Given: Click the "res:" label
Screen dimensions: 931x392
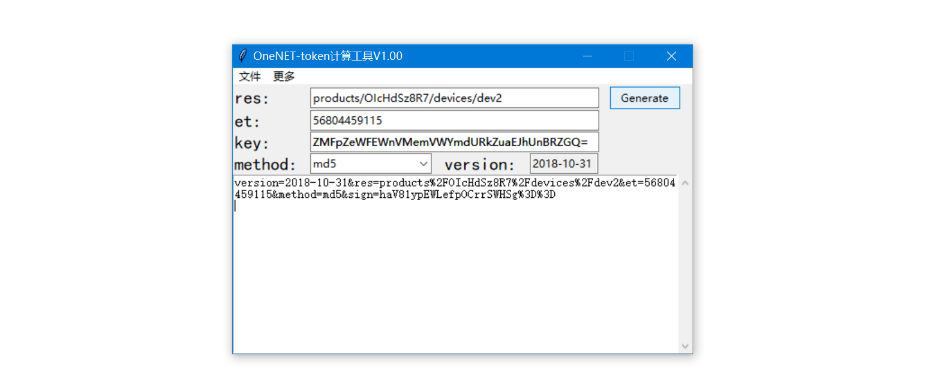Looking at the screenshot, I should 253,99.
